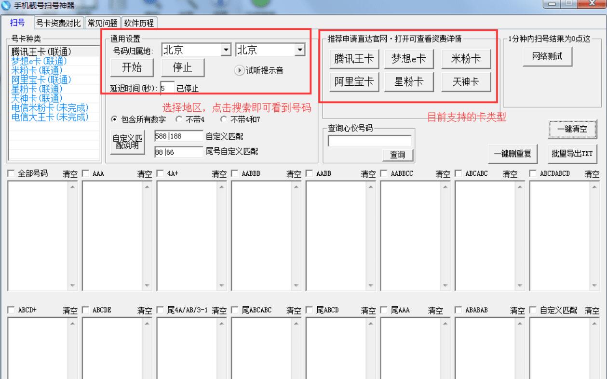This screenshot has height=379, width=607.
Task: Click 批量导出TXT button
Action: [572, 153]
